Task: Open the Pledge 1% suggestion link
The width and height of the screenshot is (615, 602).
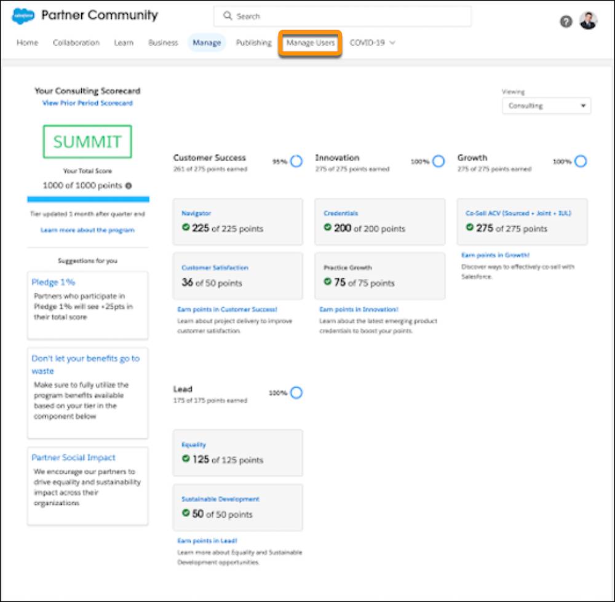Action: (54, 282)
